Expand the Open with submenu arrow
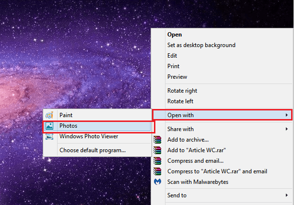 coord(286,115)
